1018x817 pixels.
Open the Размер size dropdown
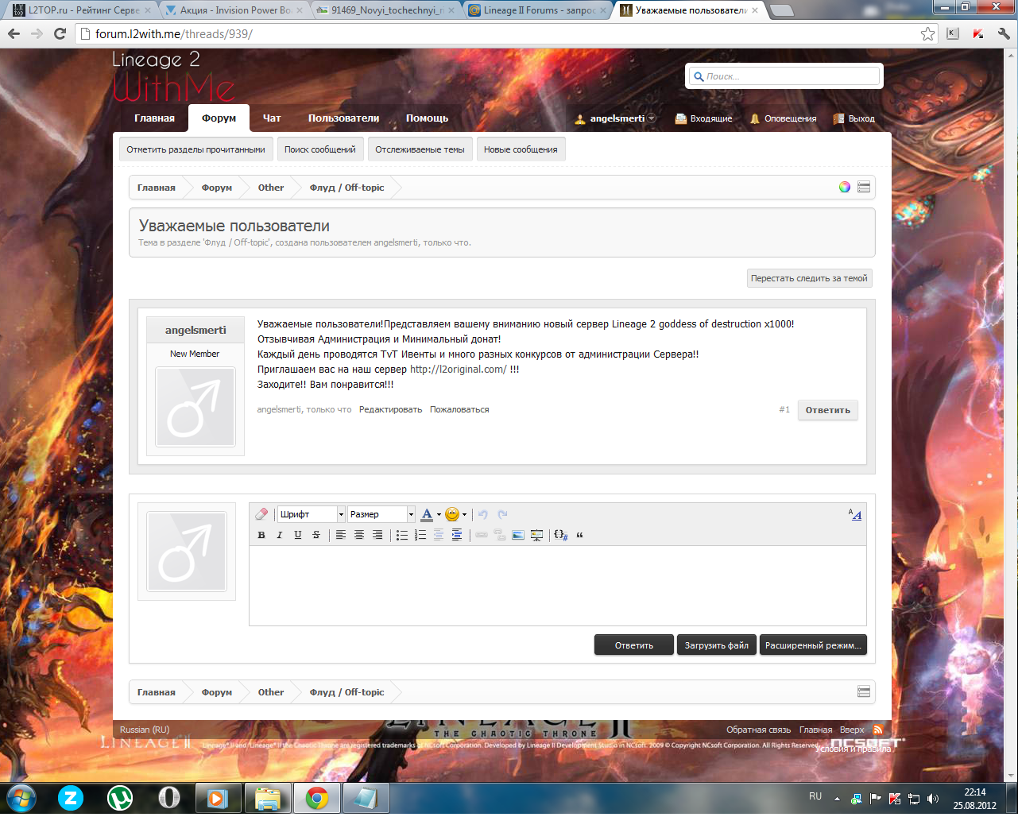381,514
